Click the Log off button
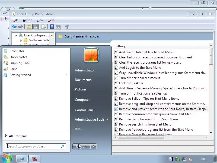 click(x=82, y=146)
